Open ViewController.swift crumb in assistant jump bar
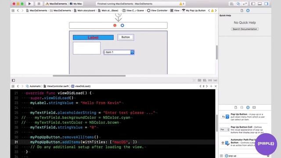The image size is (281, 158). 56,86
